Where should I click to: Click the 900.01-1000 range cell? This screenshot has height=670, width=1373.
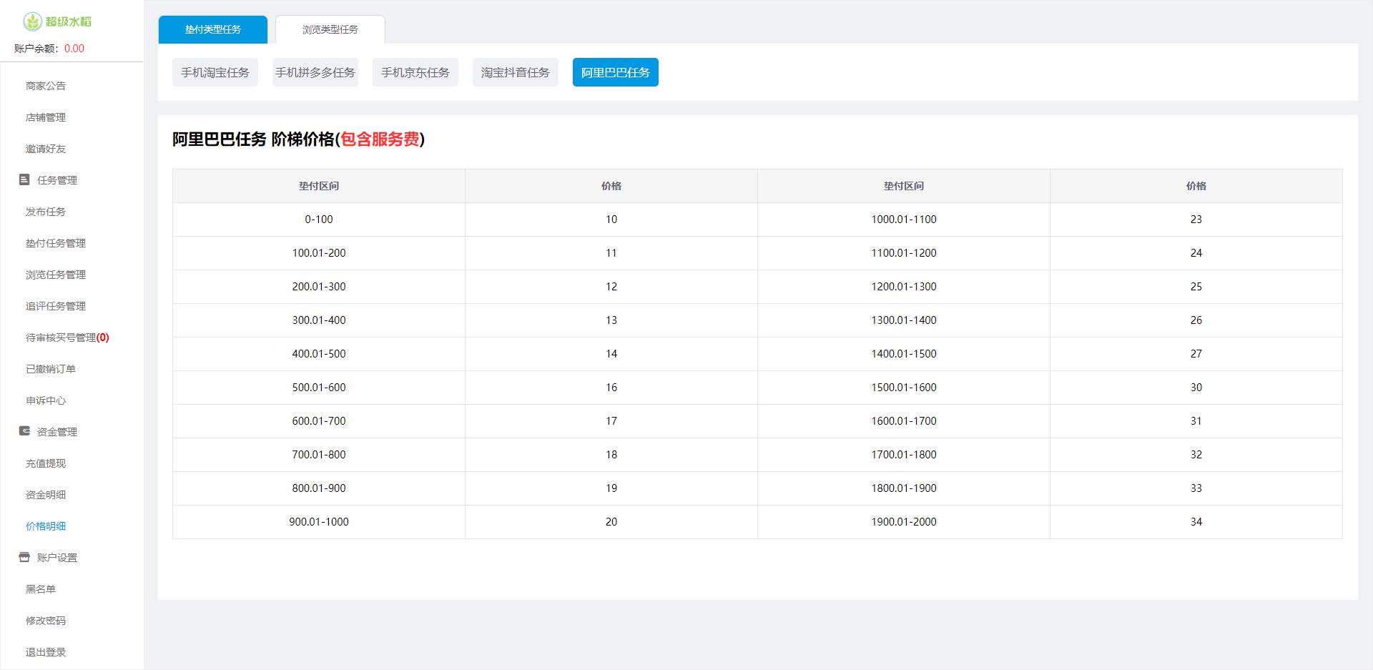click(319, 522)
